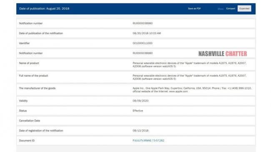The height and width of the screenshot is (152, 271).
Task: Click the 'Full name of the product' label
Action: click(x=33, y=76)
